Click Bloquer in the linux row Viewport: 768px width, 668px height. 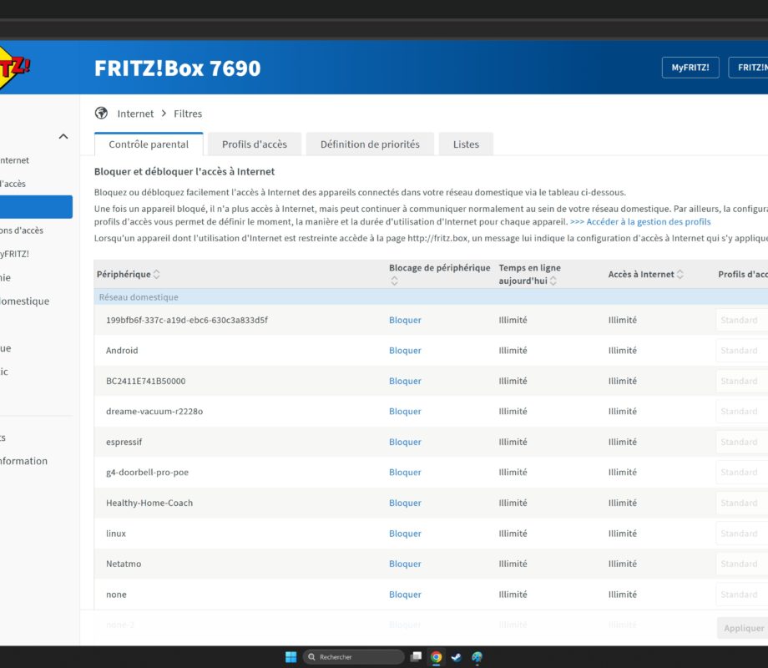coord(405,534)
